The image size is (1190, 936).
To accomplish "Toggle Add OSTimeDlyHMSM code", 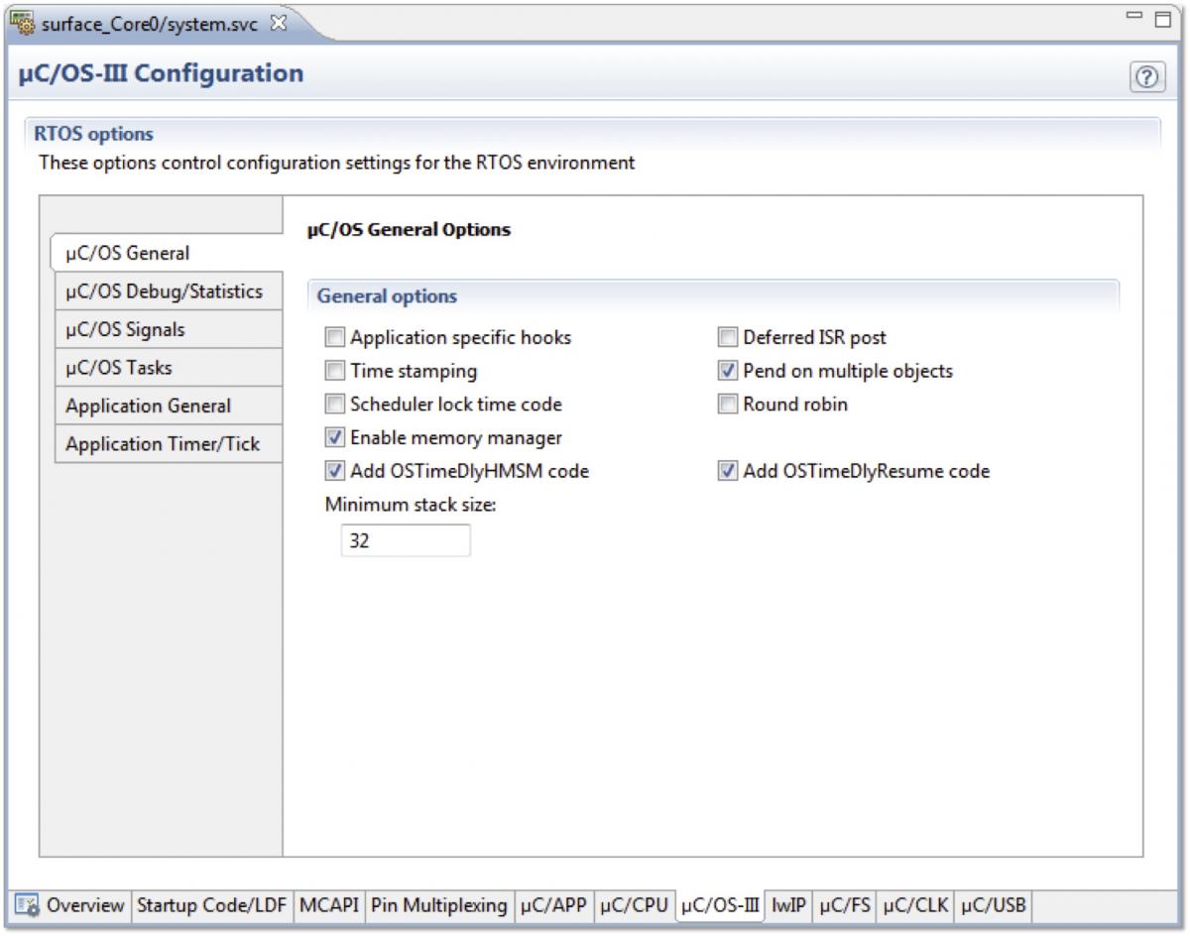I will [x=336, y=471].
